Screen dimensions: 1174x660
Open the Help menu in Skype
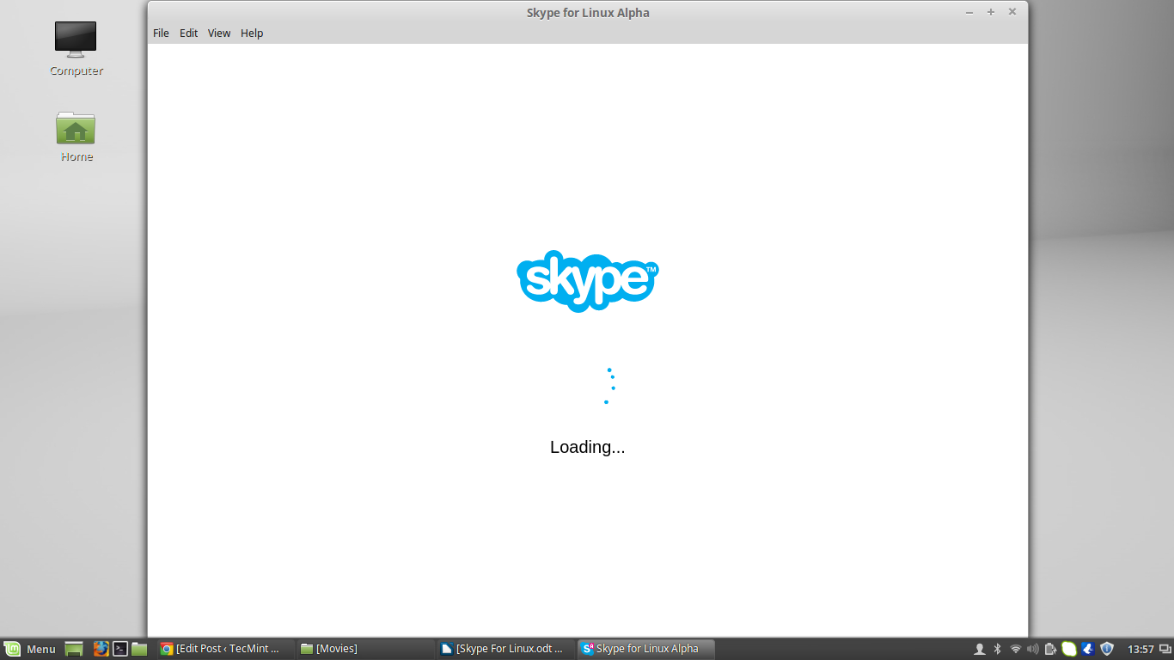click(252, 34)
